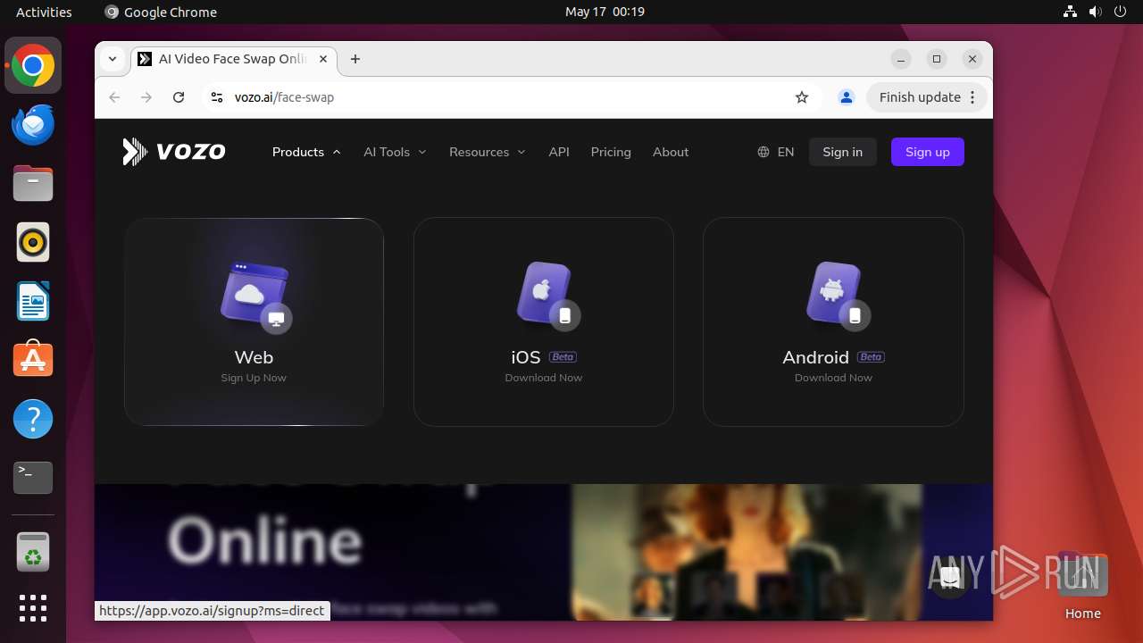Click Download Now under iOS

point(544,378)
